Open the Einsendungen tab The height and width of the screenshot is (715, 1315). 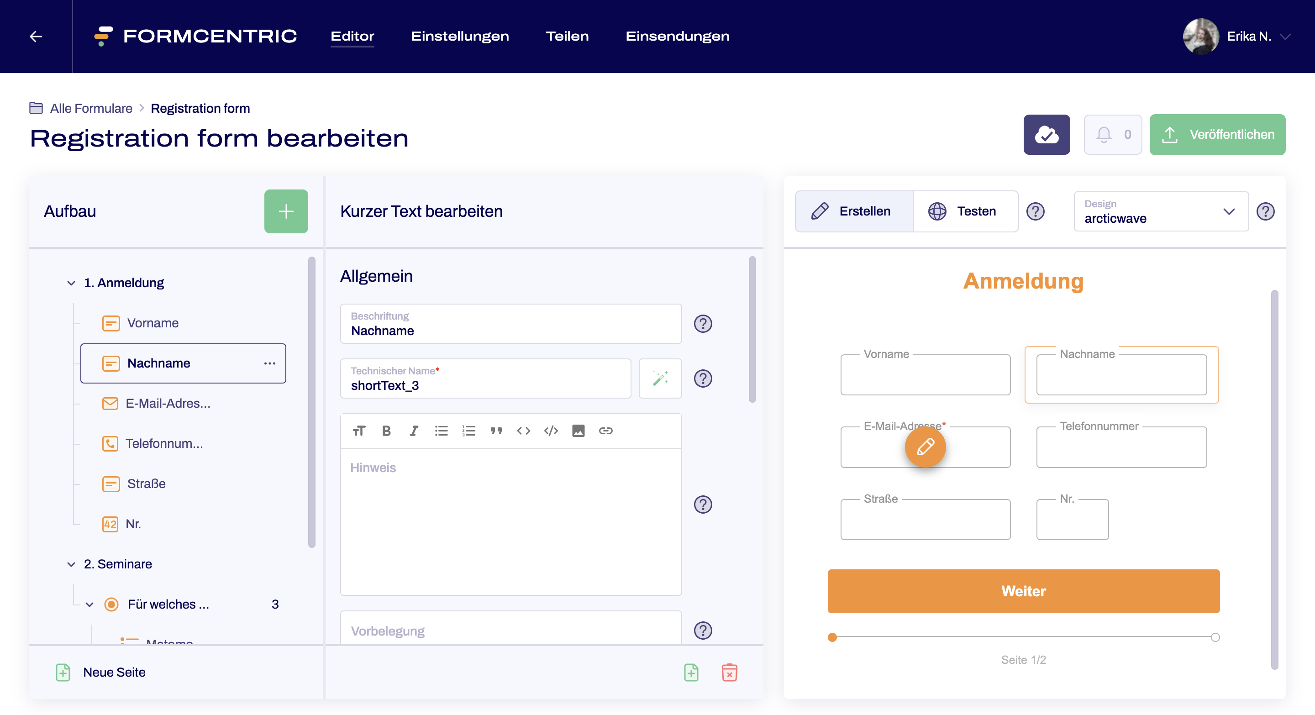point(677,36)
